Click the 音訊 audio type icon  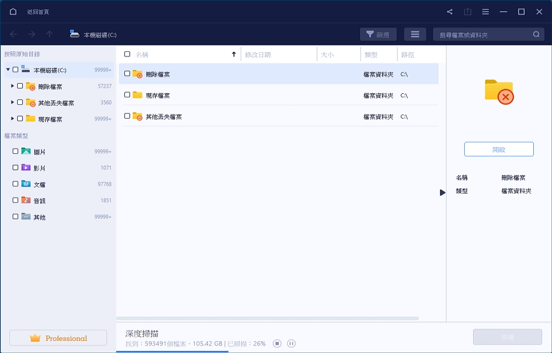coord(26,200)
